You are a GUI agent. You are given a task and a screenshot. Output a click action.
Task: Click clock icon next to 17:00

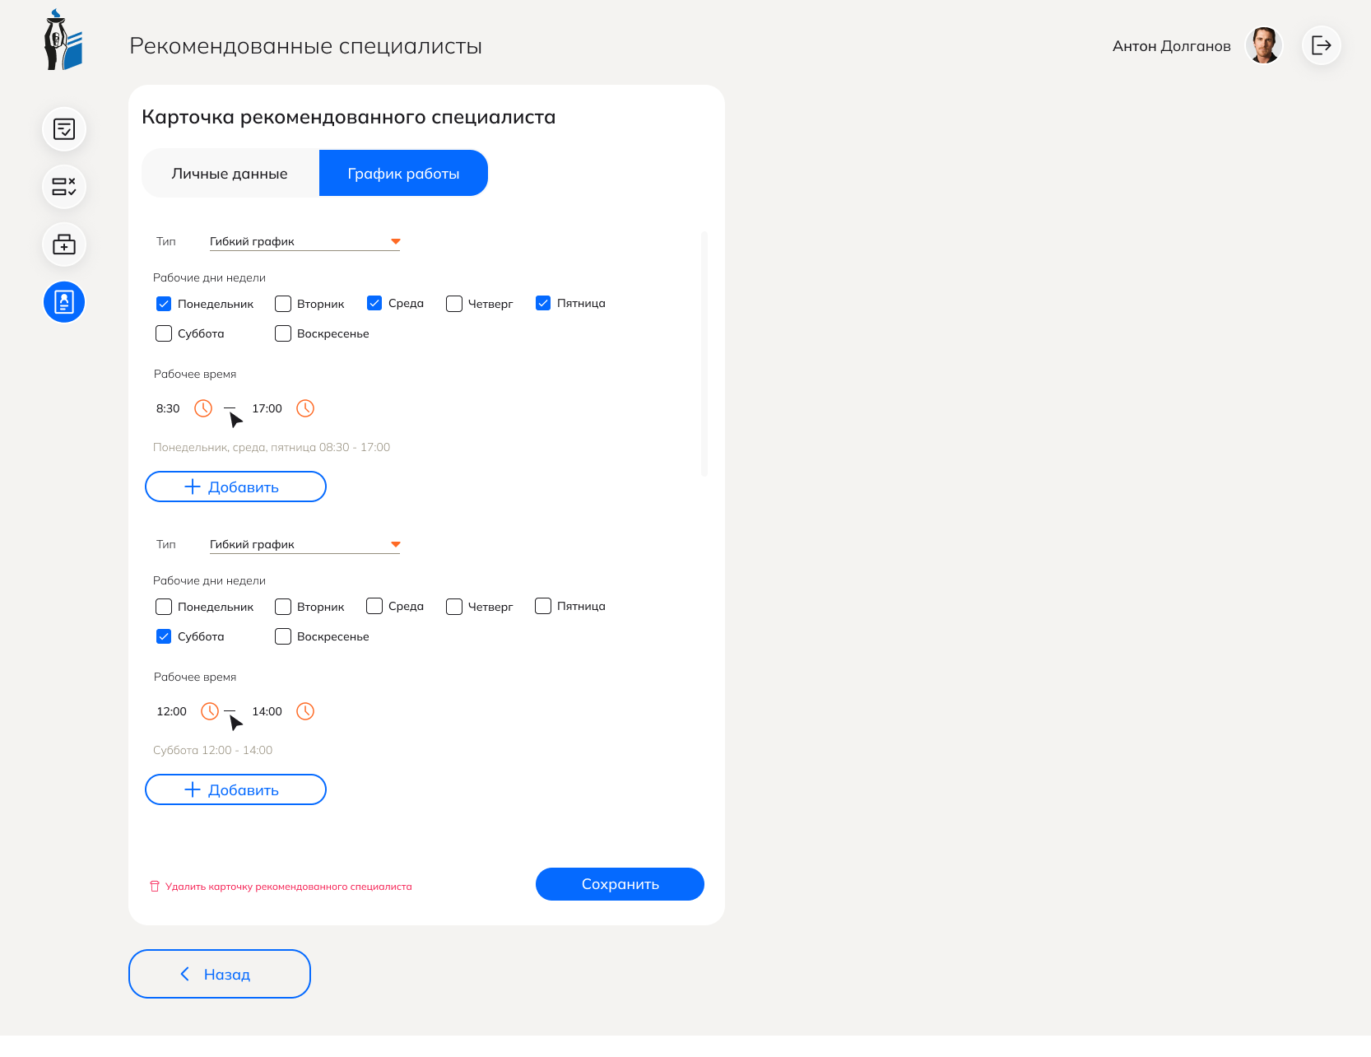(x=305, y=408)
